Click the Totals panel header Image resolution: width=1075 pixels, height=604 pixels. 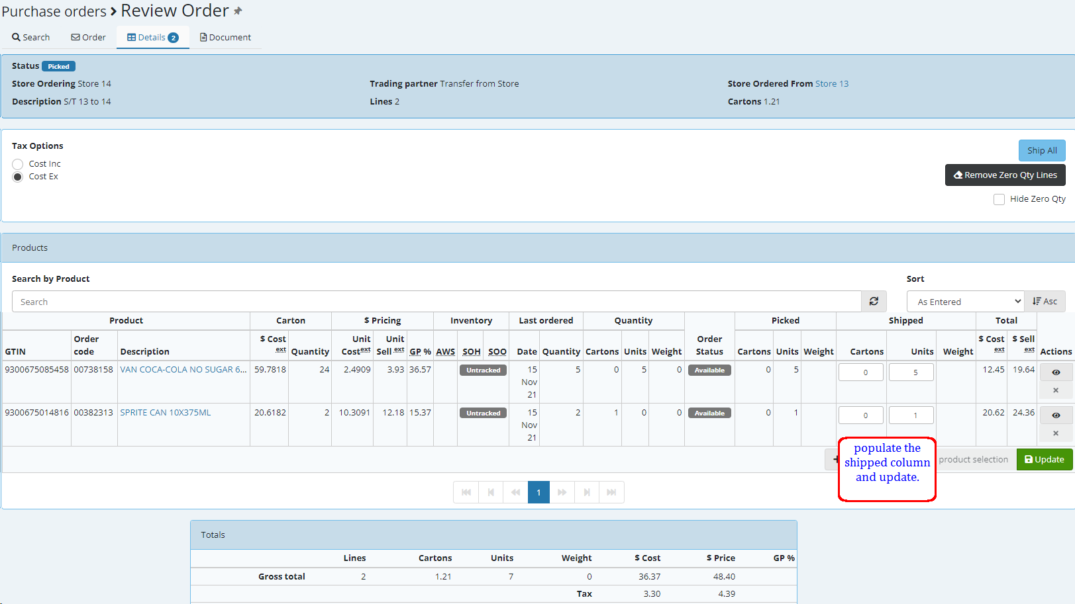click(x=493, y=535)
